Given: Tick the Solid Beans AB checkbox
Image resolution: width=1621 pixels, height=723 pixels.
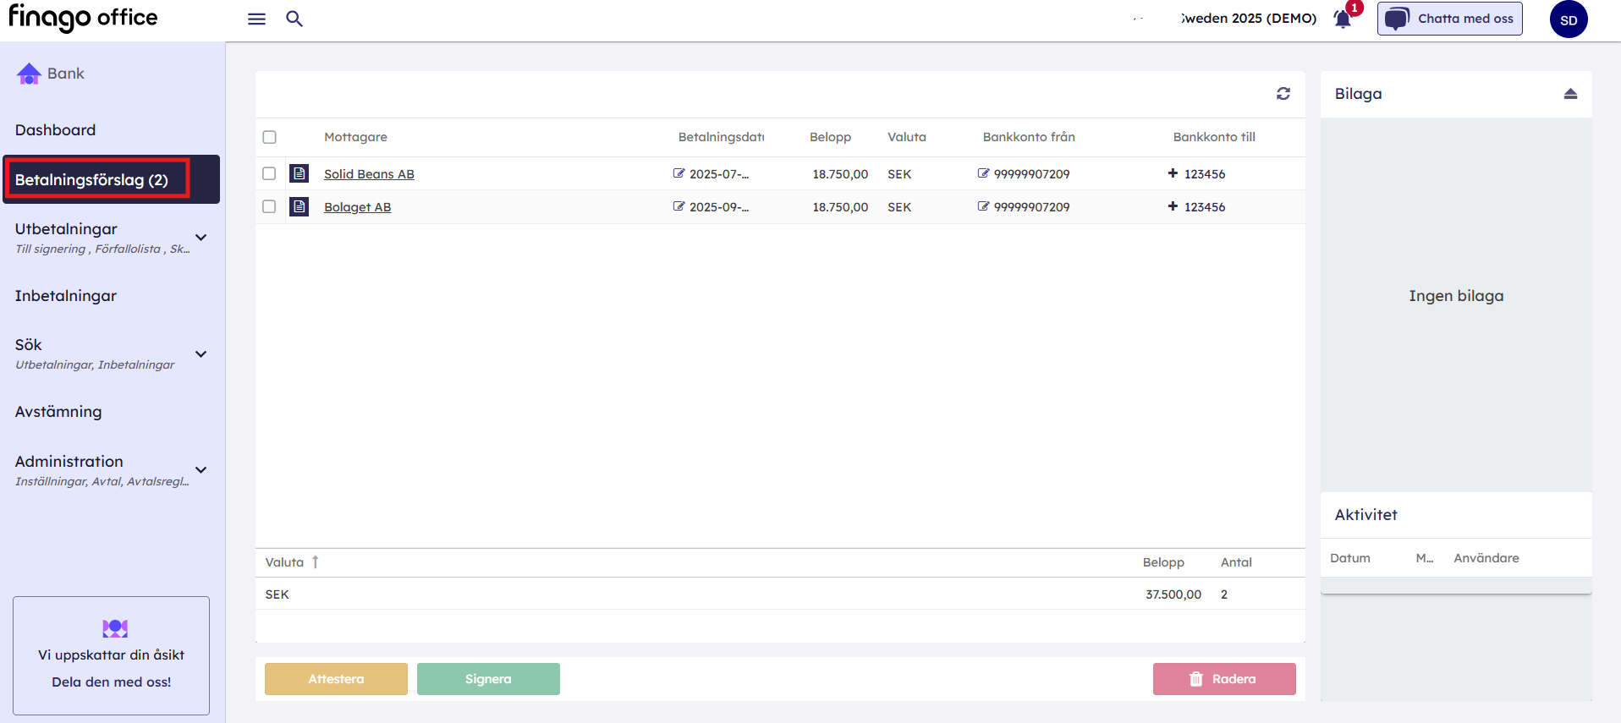Looking at the screenshot, I should click(x=269, y=173).
